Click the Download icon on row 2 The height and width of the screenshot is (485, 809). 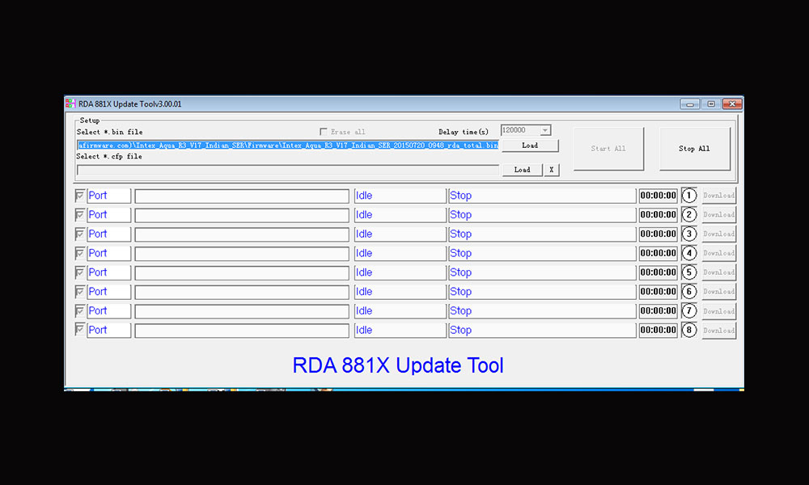(718, 214)
